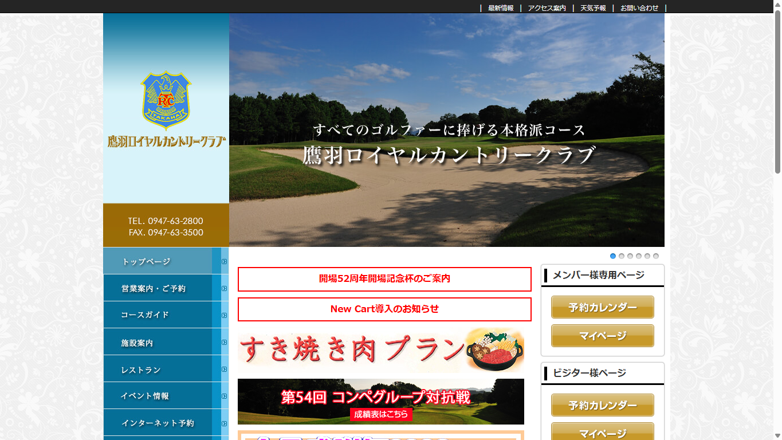782x440 pixels.
Task: Click arrow icon beside 施設案内 row
Action: tap(225, 343)
